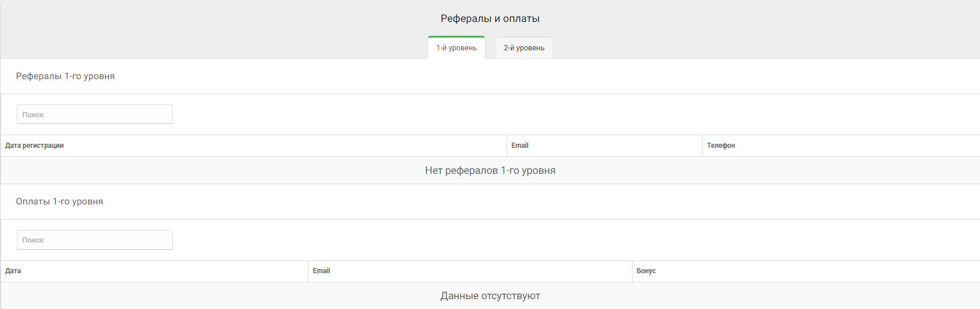Image resolution: width=980 pixels, height=309 pixels.
Task: Click the 'Рефералы и оплаты' page title
Action: tap(490, 18)
